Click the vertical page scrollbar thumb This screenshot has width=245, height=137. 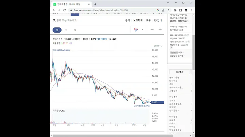[194, 53]
